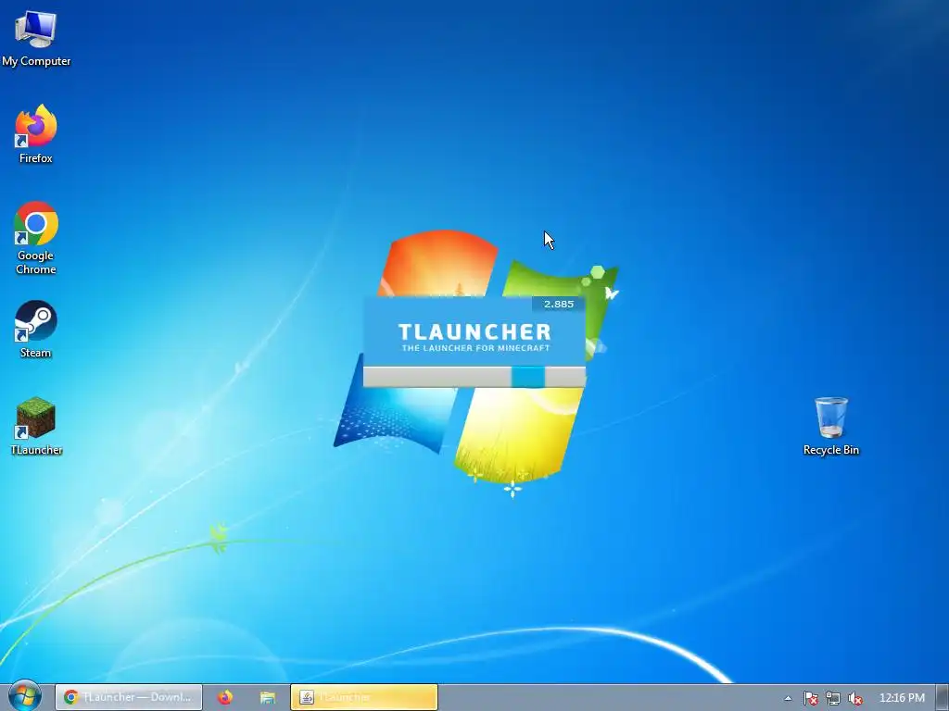
Task: Select the Recycle Bin icon
Action: pos(830,426)
